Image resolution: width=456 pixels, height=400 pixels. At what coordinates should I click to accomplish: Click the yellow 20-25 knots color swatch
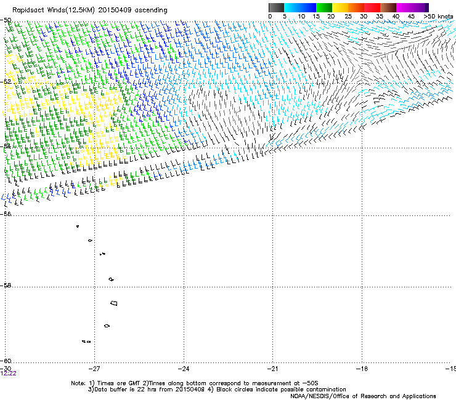pos(340,7)
